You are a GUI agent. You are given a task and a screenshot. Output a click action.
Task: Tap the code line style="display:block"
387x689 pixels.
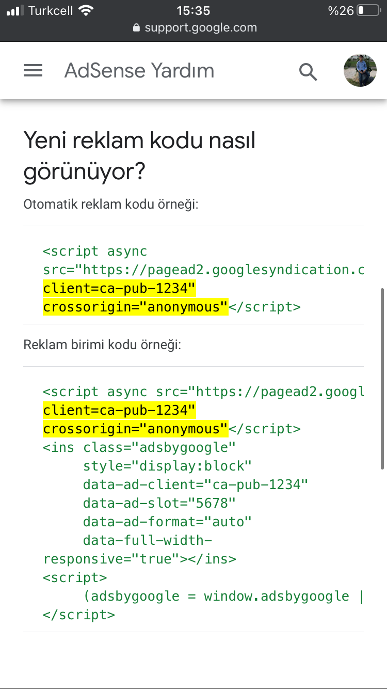point(167,466)
